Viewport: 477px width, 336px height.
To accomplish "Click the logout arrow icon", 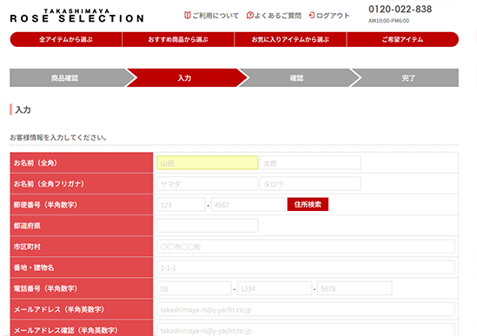I will (312, 16).
